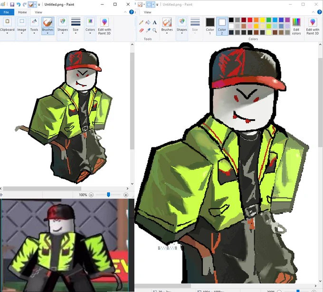The width and height of the screenshot is (323, 292).
Task: Click the Help icon in left Paint window
Action: 132,12
